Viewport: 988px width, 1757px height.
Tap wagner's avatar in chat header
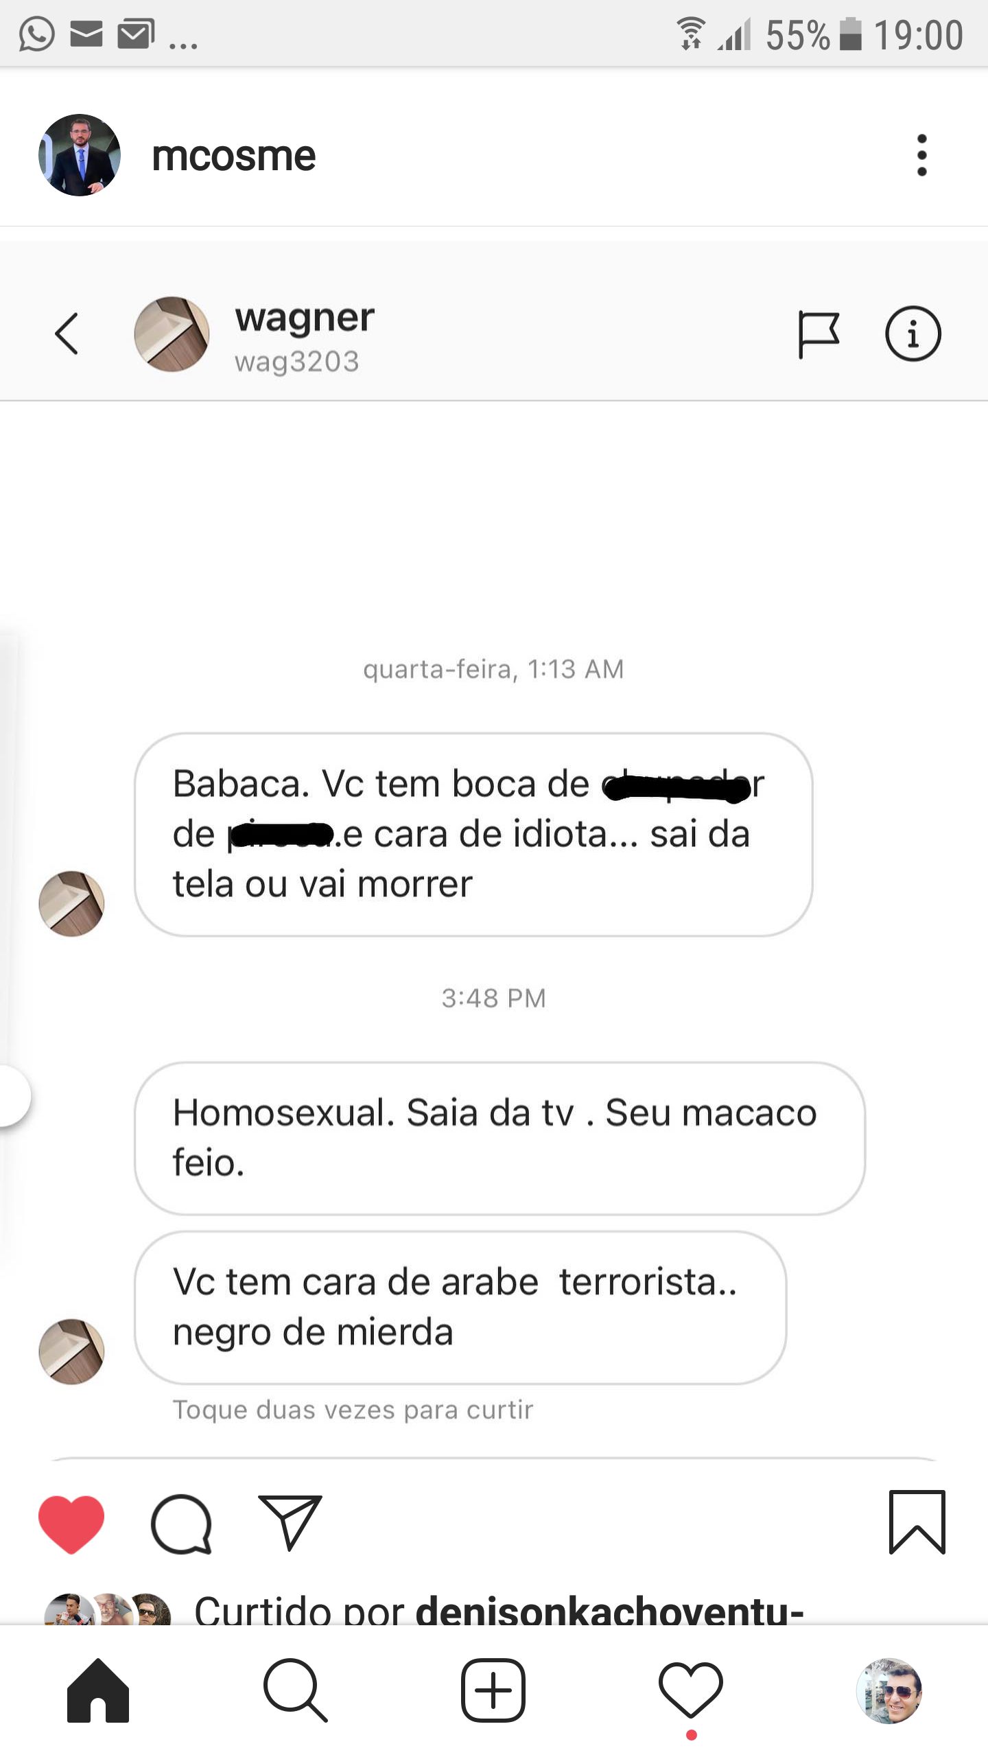point(172,334)
